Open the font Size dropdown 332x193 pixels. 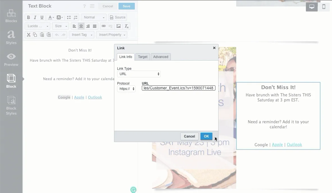click(x=61, y=26)
